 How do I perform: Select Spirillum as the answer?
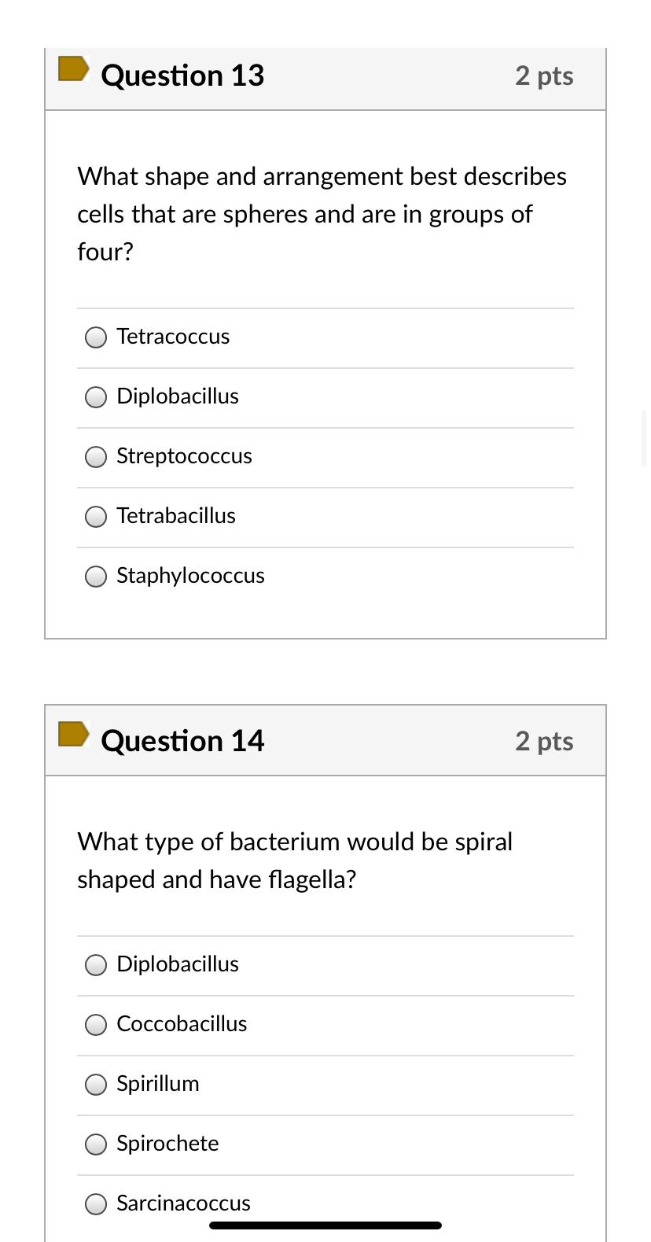tap(95, 1084)
